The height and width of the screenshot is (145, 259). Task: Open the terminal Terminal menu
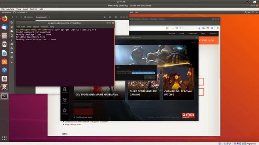(44, 27)
